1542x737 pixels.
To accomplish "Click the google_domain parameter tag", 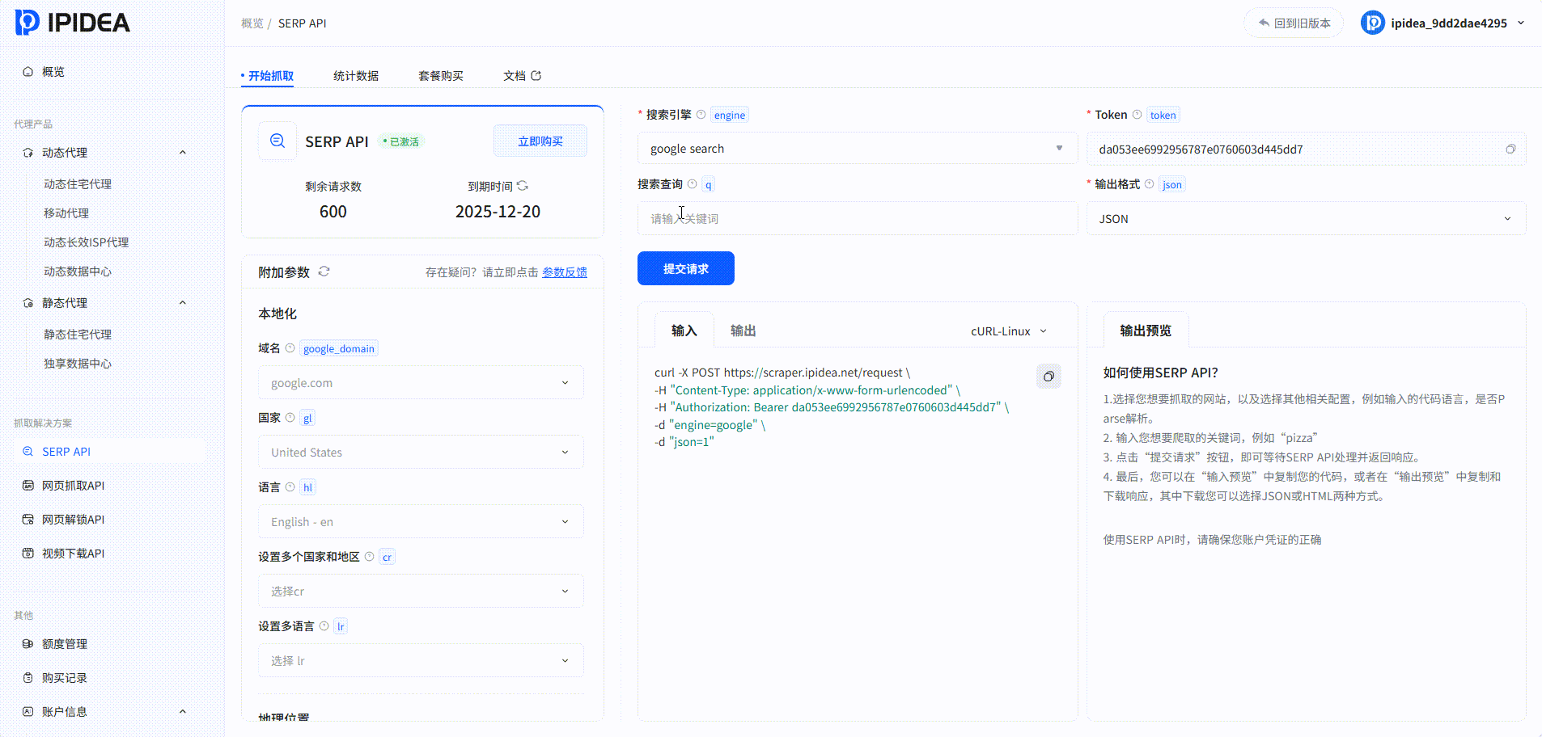I will [339, 348].
